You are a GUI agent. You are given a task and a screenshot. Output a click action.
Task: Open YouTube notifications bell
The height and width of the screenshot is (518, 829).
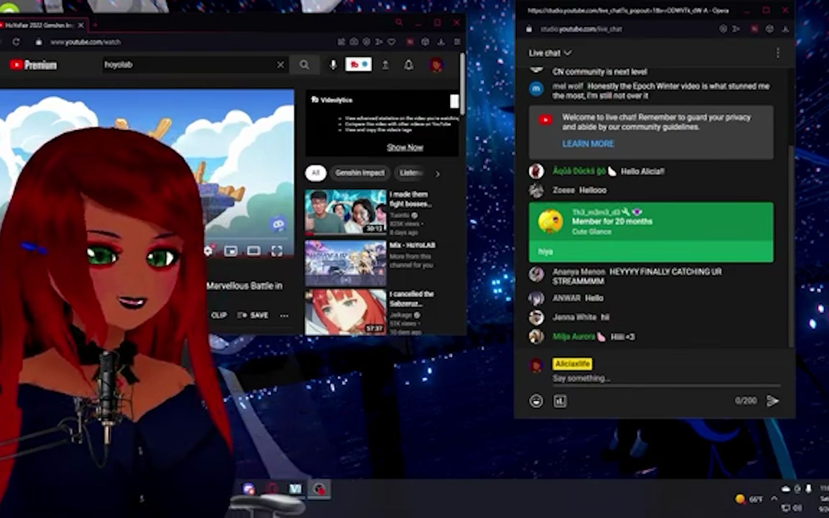point(408,65)
